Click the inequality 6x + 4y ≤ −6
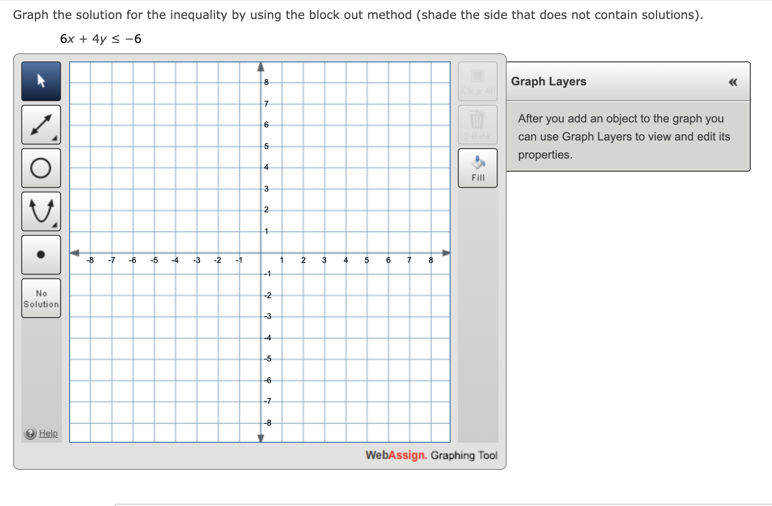The width and height of the screenshot is (772, 506). pyautogui.click(x=101, y=39)
